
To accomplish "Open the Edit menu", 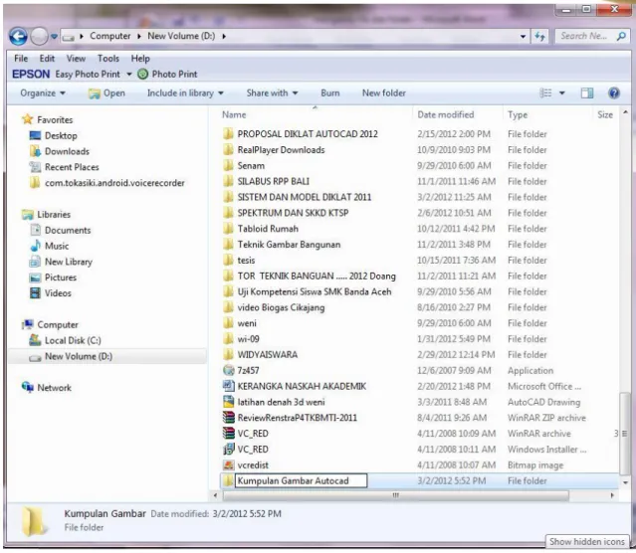I will point(47,59).
